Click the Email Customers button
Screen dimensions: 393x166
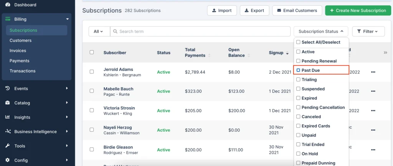point(297,11)
